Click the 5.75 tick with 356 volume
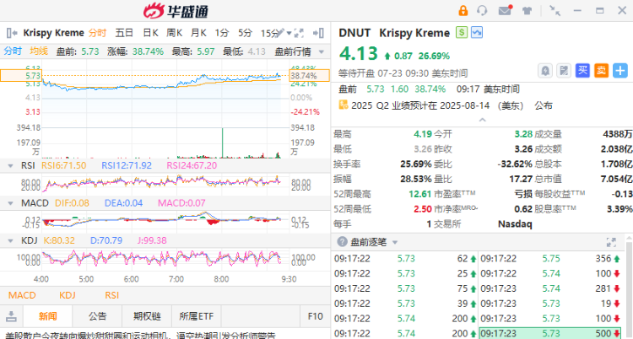The image size is (633, 339). click(551, 259)
